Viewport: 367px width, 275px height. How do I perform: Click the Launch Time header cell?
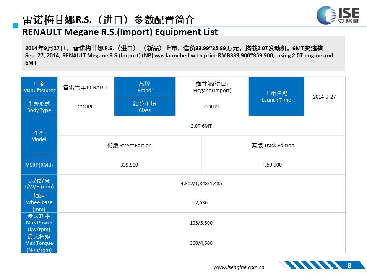tap(276, 97)
